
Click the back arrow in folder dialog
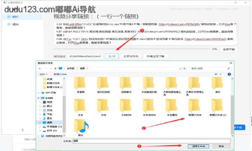40,68
